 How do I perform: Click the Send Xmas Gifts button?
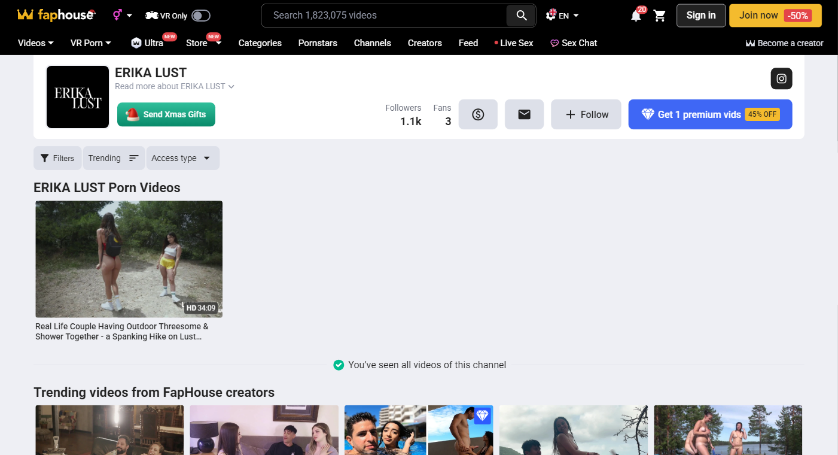pyautogui.click(x=166, y=114)
